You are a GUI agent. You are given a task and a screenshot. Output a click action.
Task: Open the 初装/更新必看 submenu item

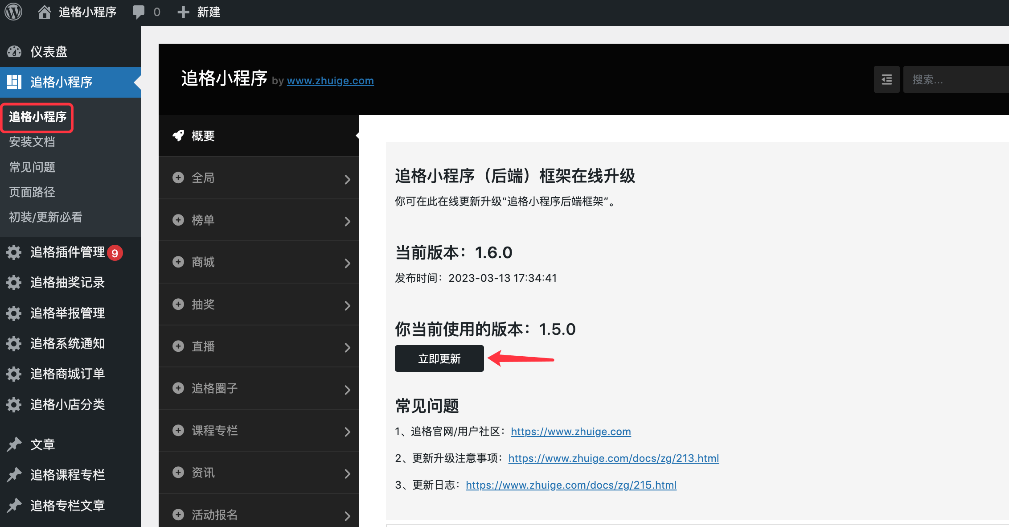coord(45,217)
